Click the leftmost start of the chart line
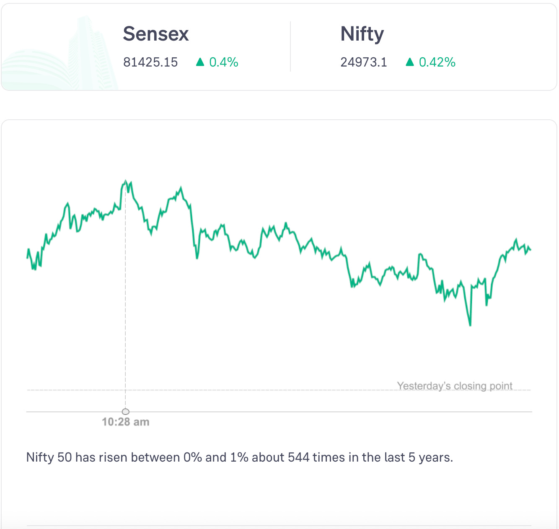This screenshot has height=529, width=559. (27, 257)
